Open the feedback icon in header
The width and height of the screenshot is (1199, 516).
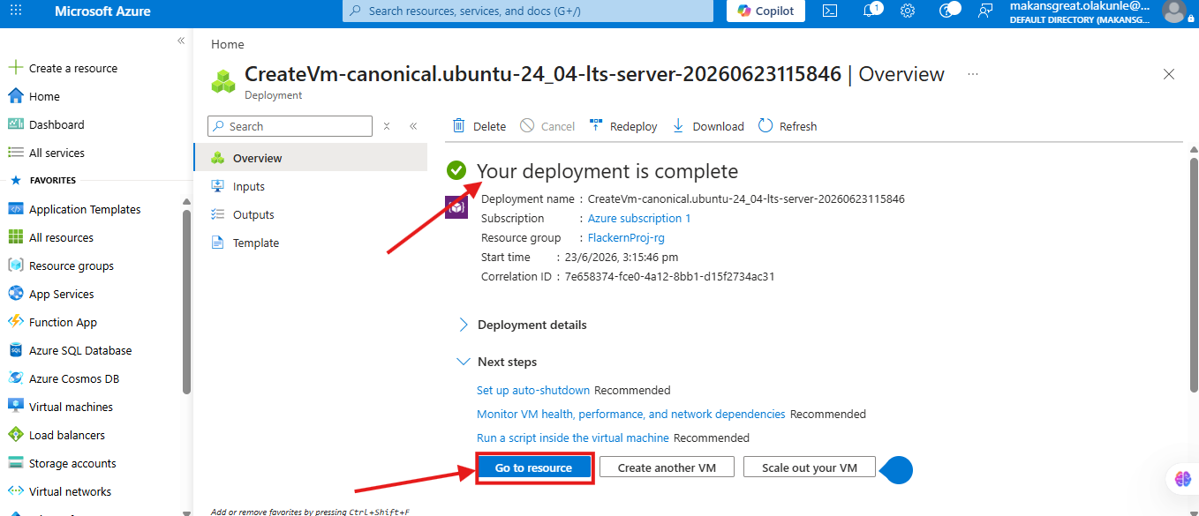(985, 11)
